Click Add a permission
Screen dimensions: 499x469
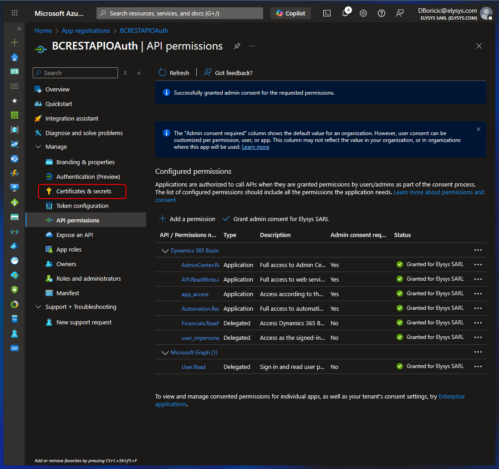(x=187, y=219)
